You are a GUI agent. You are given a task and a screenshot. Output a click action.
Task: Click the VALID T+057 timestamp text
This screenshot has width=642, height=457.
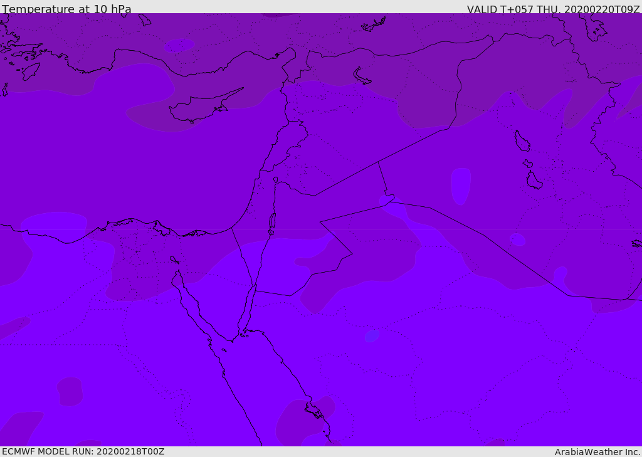coord(553,9)
